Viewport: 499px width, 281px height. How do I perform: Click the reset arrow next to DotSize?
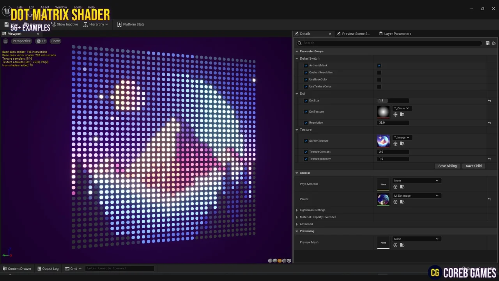pyautogui.click(x=490, y=100)
